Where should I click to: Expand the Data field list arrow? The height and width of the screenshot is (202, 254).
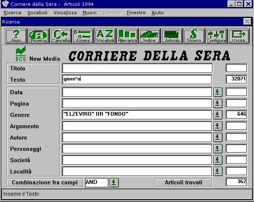point(218,92)
